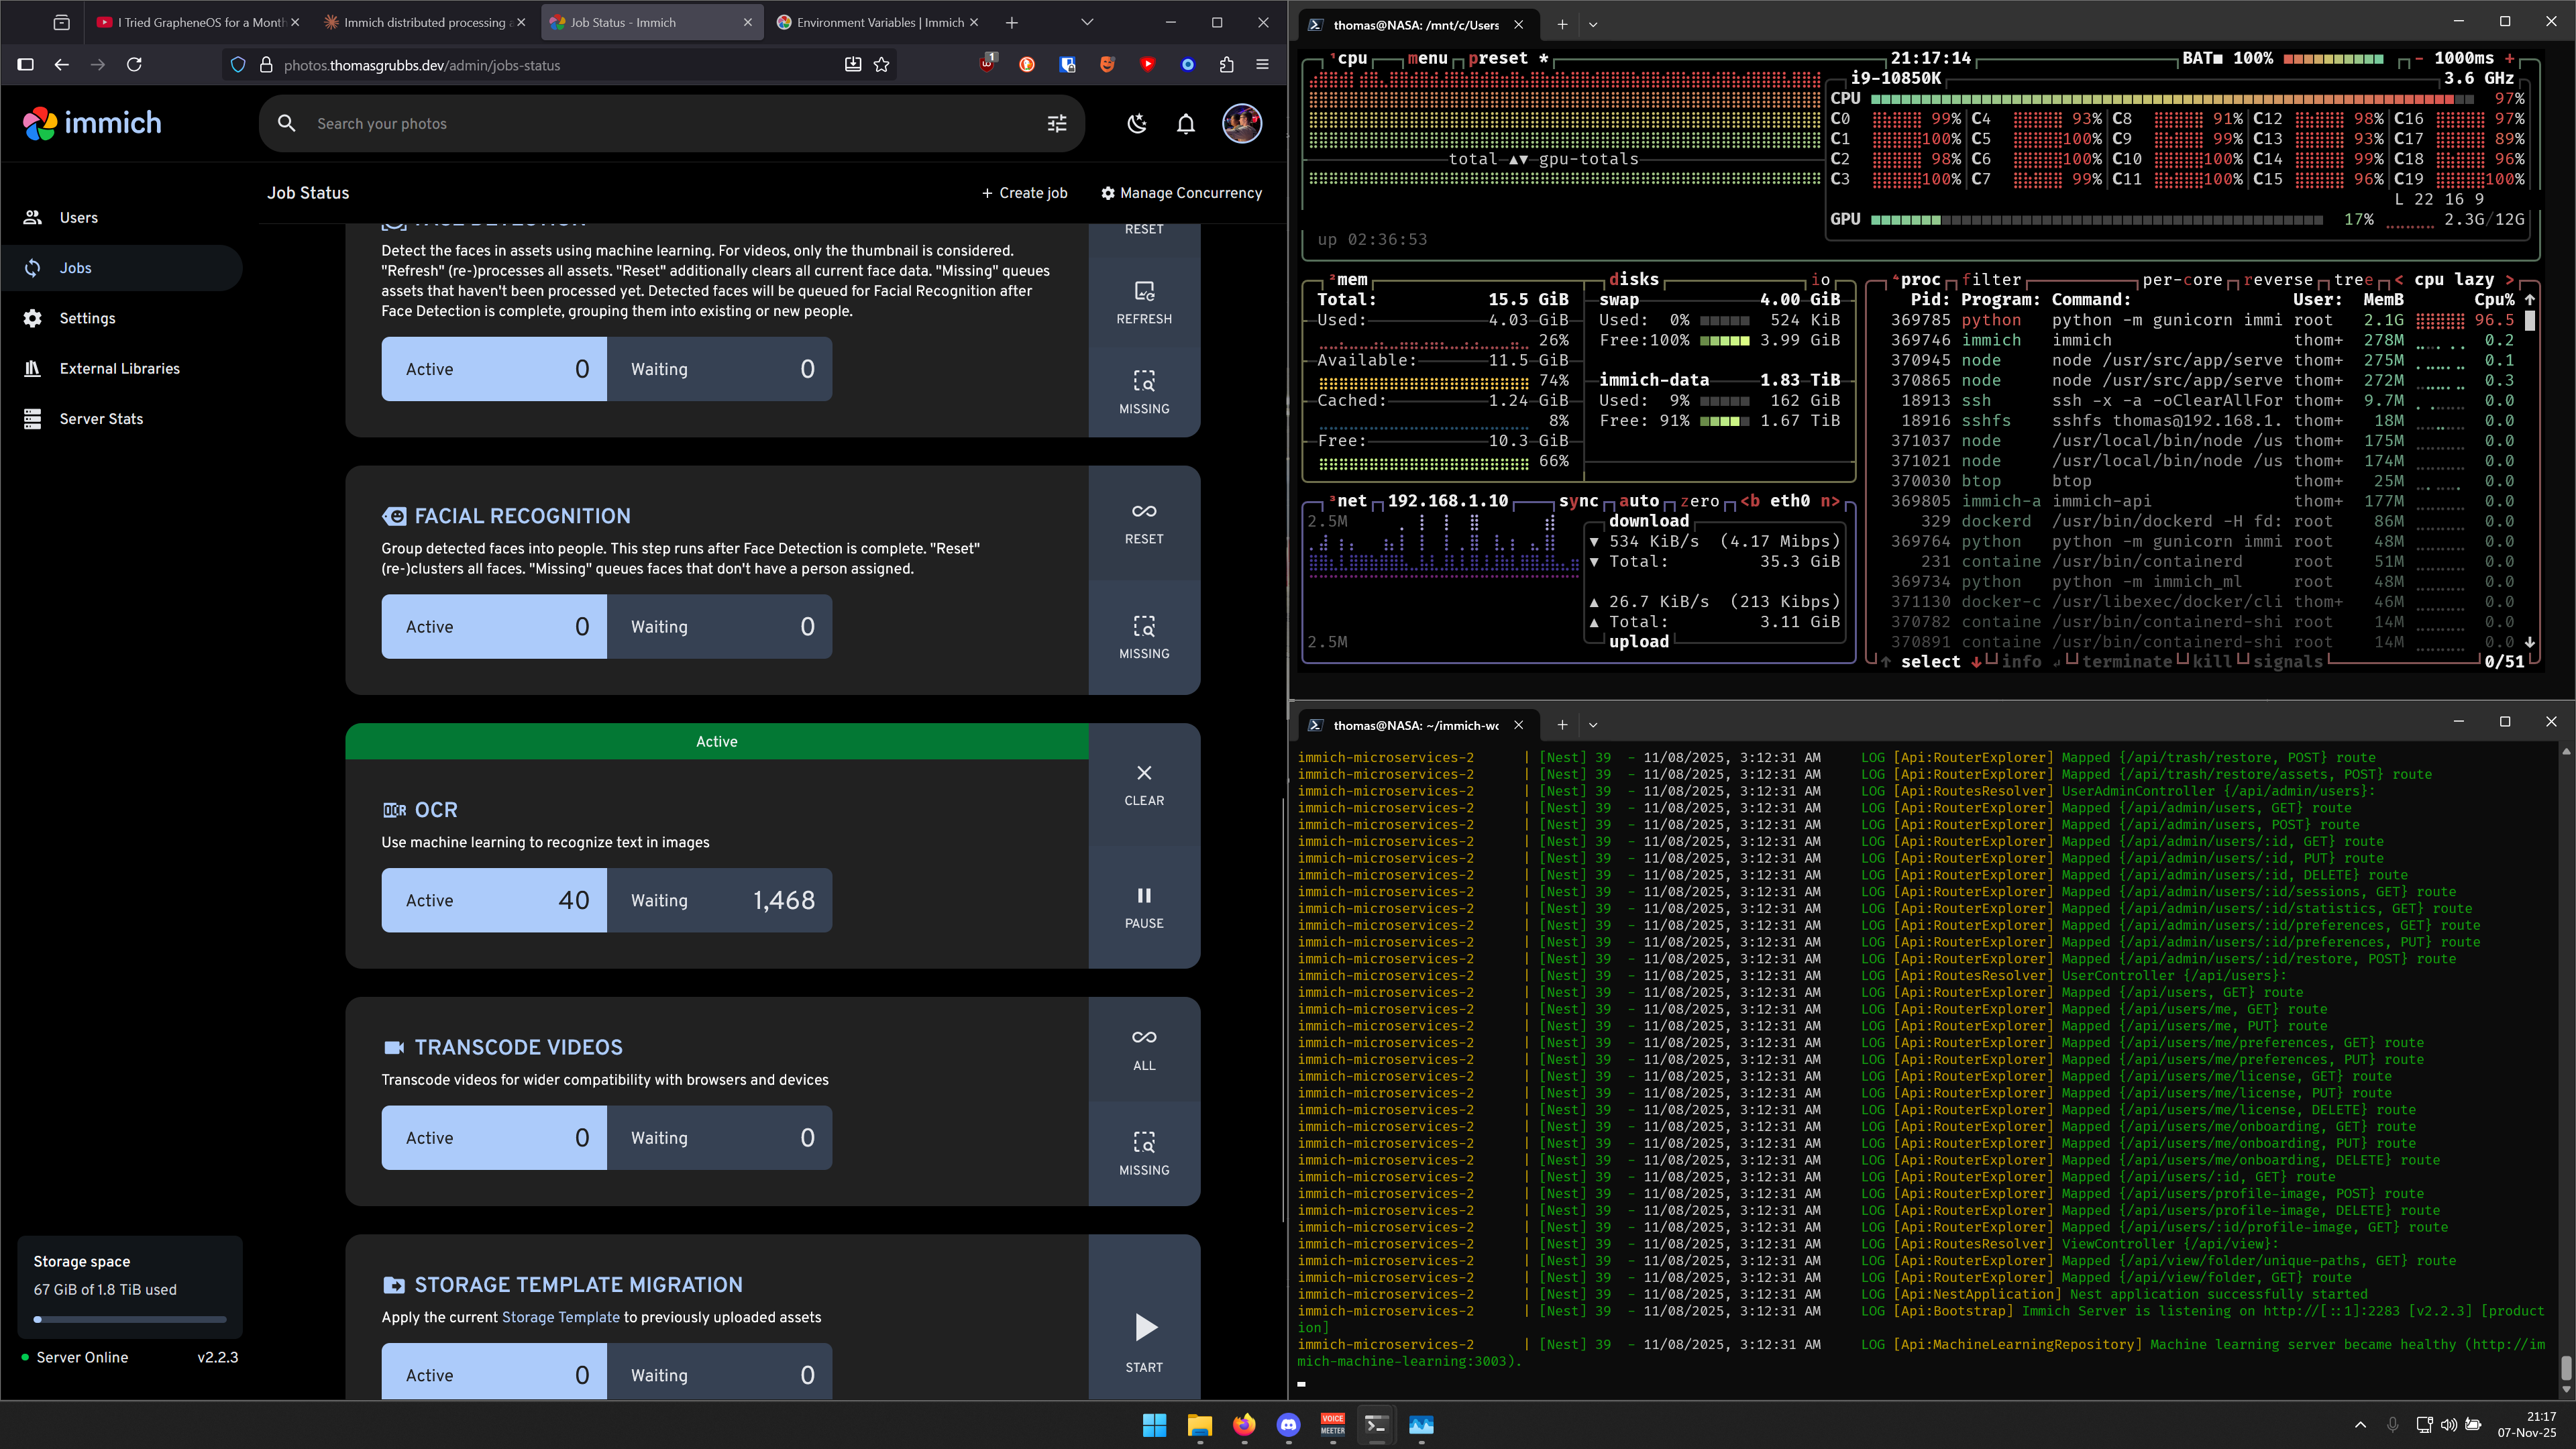This screenshot has width=2576, height=1449.
Task: Reset Facial Recognition clustering
Action: click(1144, 523)
